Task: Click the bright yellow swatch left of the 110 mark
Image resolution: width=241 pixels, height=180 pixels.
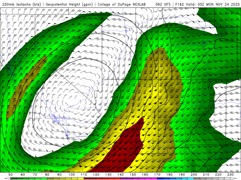Action: coord(81,178)
